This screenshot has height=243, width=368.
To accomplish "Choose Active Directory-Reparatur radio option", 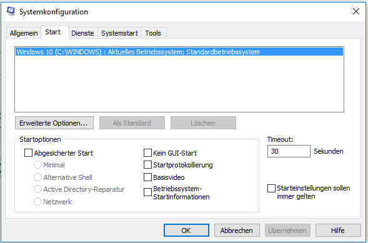I will pos(37,189).
